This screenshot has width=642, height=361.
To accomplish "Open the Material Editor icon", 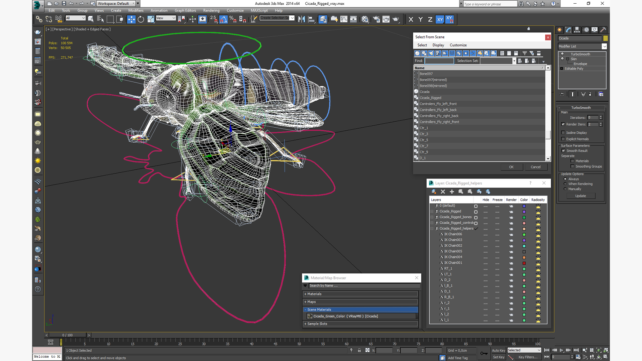I will [365, 19].
